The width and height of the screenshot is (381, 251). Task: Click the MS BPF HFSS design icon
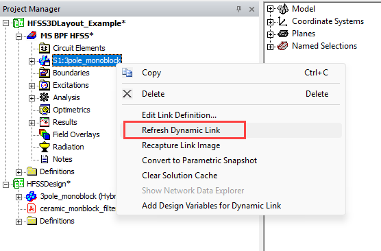(32, 36)
